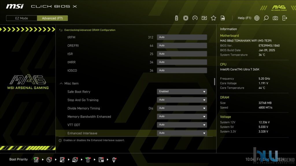This screenshot has height=166, width=296.
Task: Select the Advanced (F7) tab
Action: coord(52,18)
